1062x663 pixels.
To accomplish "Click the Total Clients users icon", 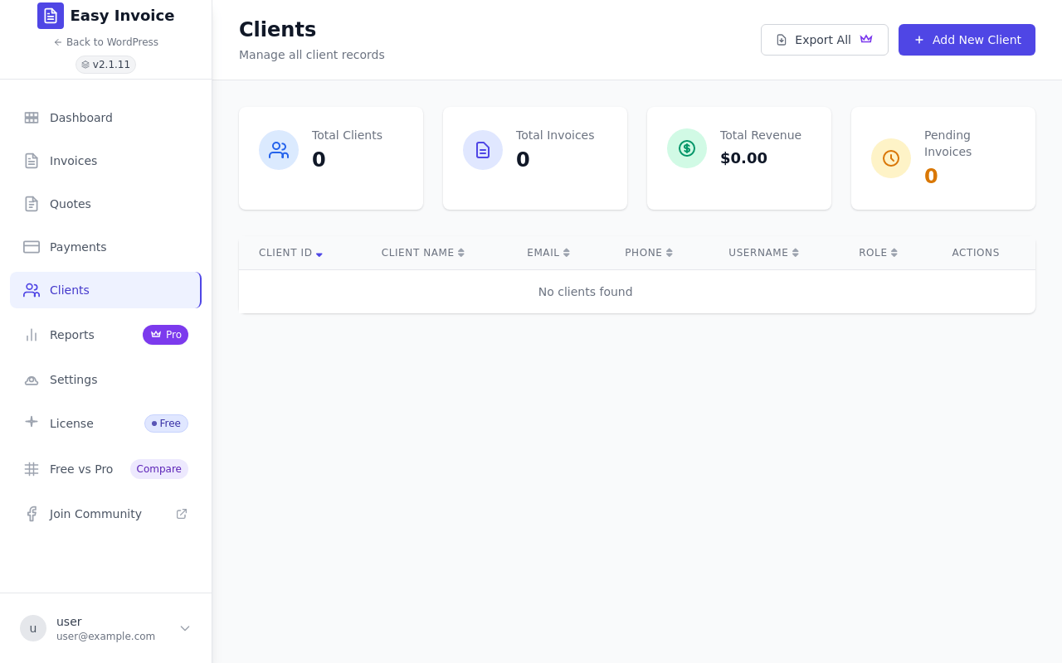I will tap(279, 150).
